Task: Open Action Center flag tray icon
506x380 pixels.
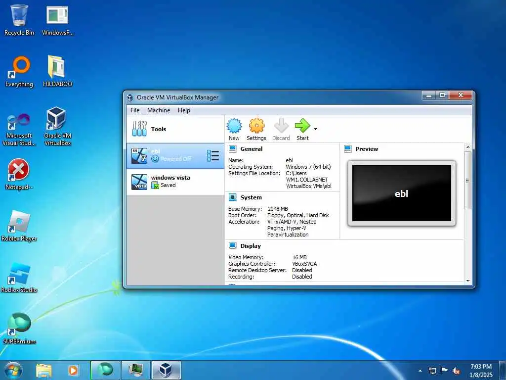Action: coord(444,371)
